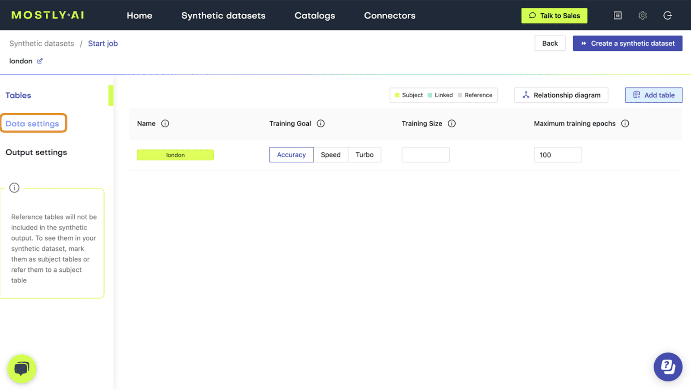This screenshot has height=390, width=691.
Task: Select Turbo training goal
Action: click(365, 155)
